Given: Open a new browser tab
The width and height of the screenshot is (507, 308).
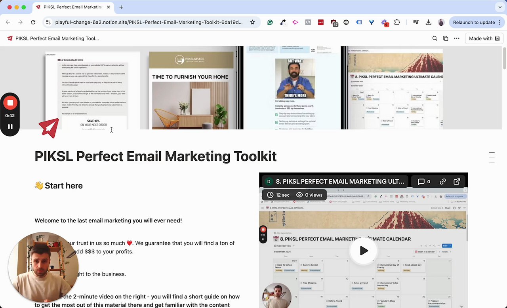Looking at the screenshot, I should coord(121,7).
